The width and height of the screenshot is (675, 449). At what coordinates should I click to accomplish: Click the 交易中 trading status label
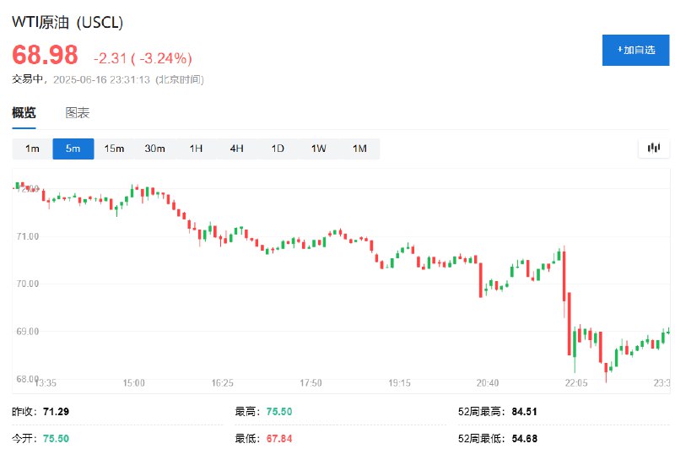(x=28, y=79)
